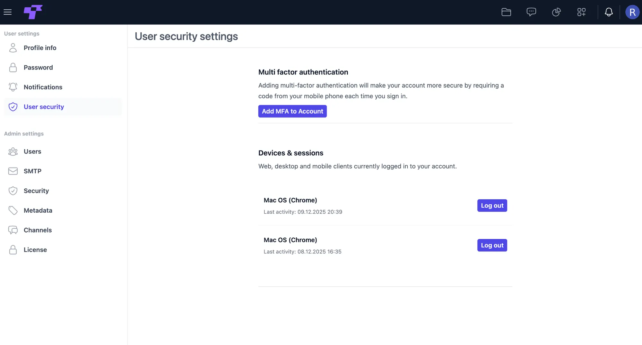Open the chat messages icon in header
The height and width of the screenshot is (345, 642).
531,12
